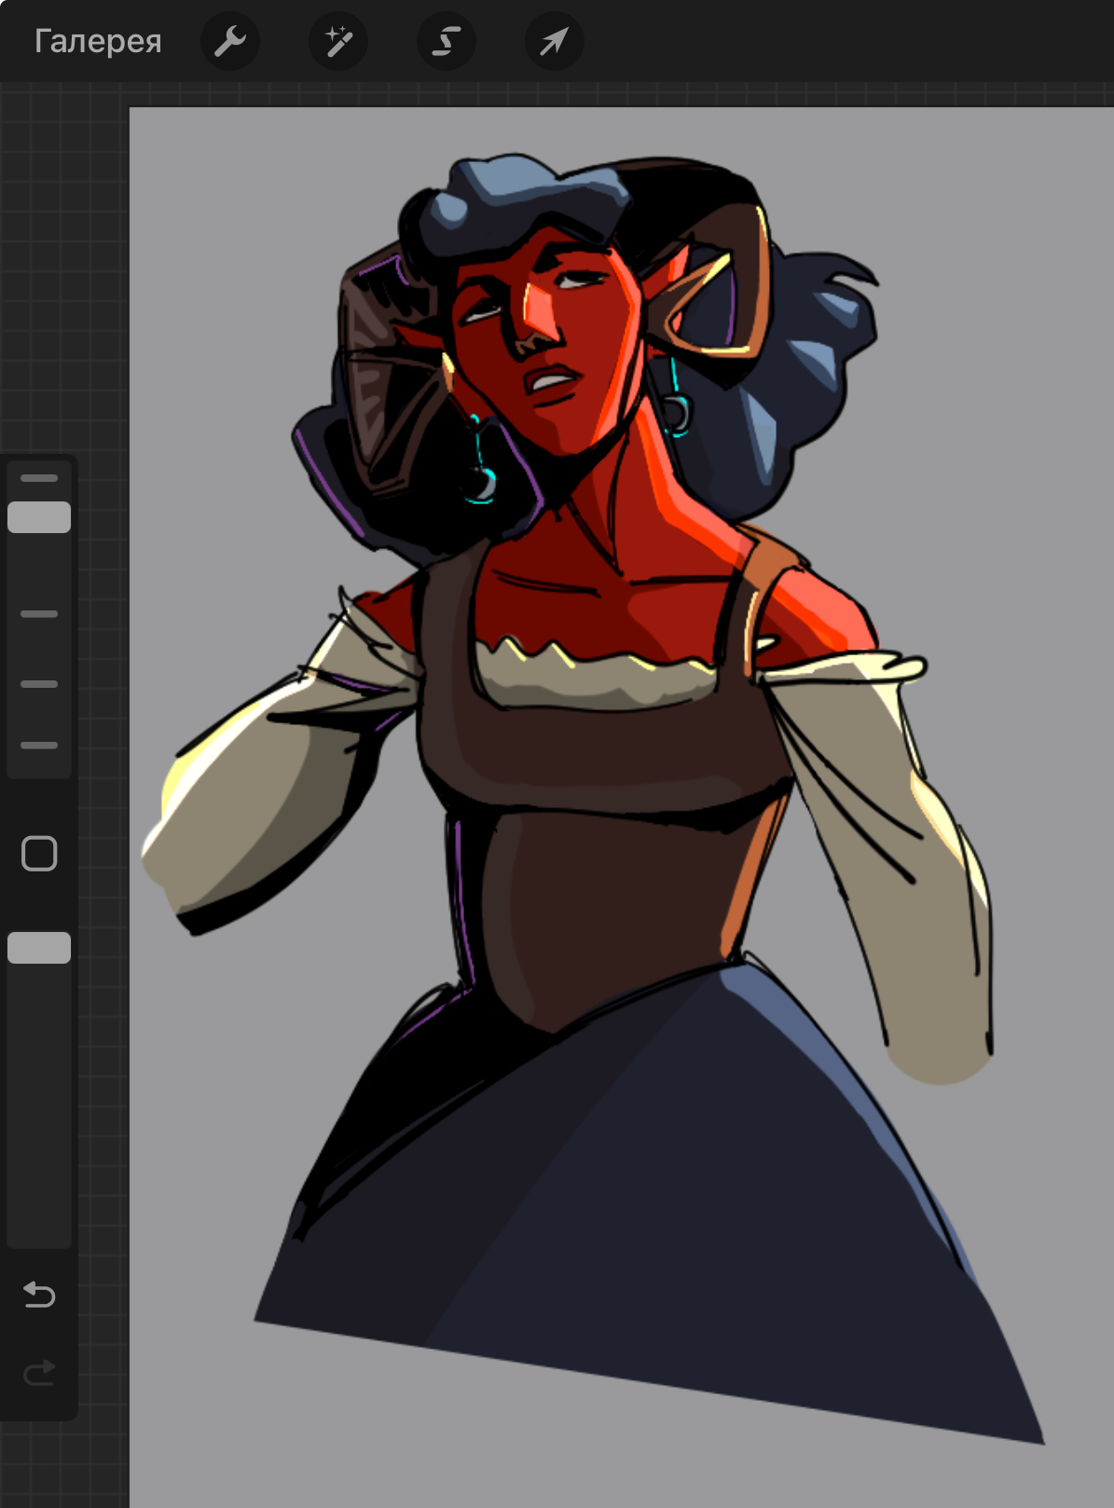Return to Галерея (Gallery)
The width and height of the screenshot is (1114, 1508).
coord(98,41)
